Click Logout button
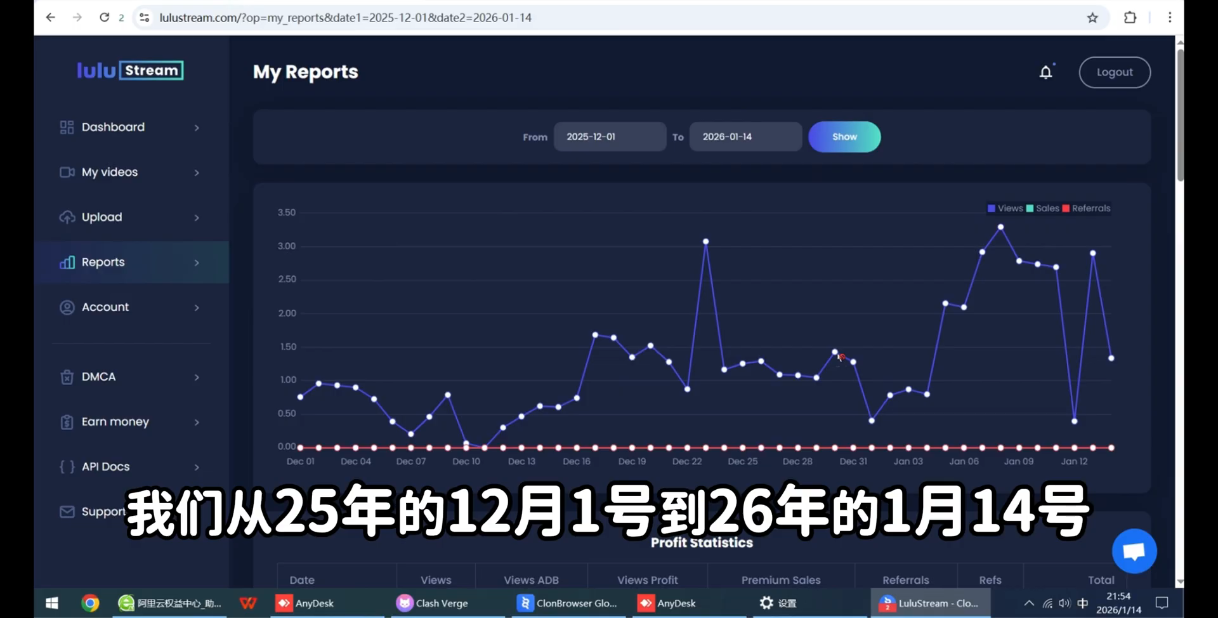The image size is (1218, 618). coord(1115,72)
